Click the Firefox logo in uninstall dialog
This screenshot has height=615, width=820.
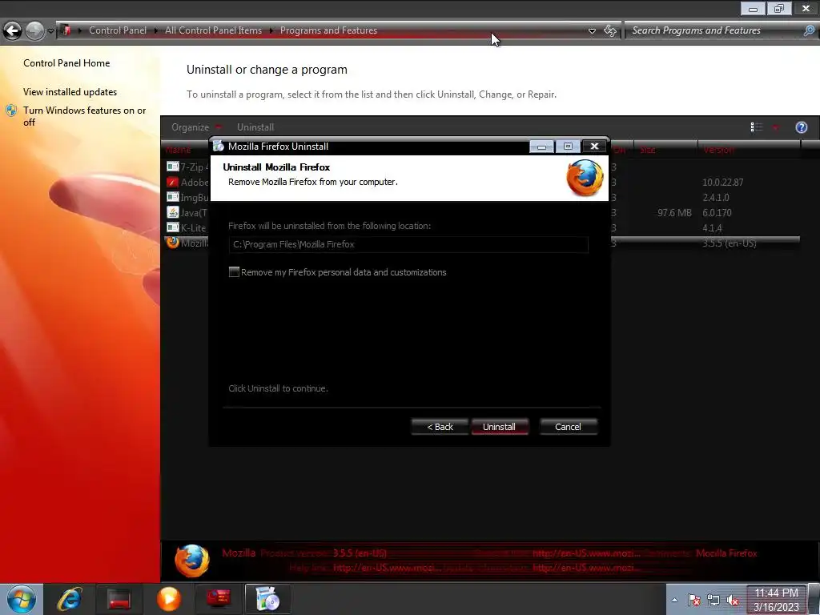click(584, 178)
